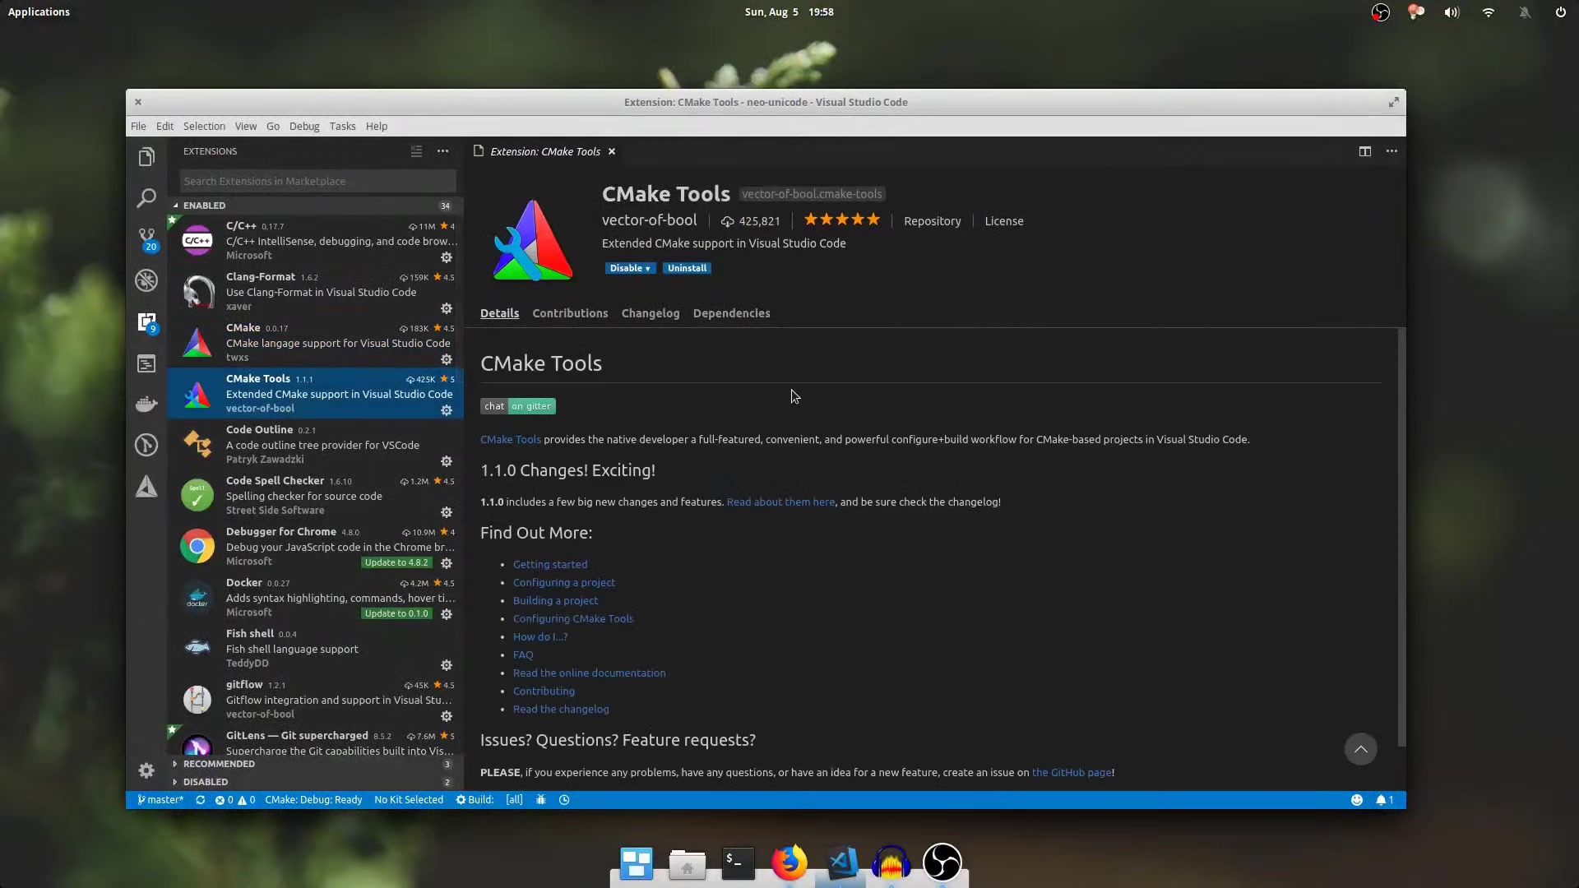The image size is (1579, 888).
Task: Click the Build button in status bar
Action: [x=475, y=800]
